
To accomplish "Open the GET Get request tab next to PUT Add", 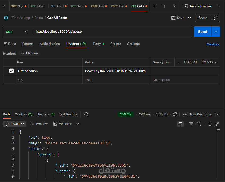I will coord(79,6).
